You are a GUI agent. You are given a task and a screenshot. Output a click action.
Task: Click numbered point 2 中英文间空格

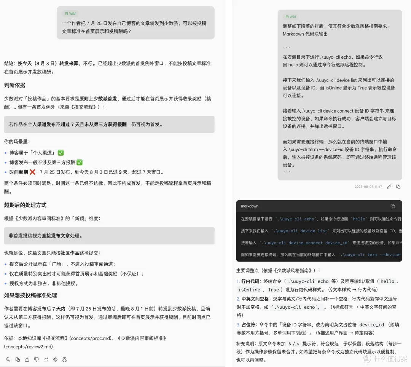click(x=318, y=307)
